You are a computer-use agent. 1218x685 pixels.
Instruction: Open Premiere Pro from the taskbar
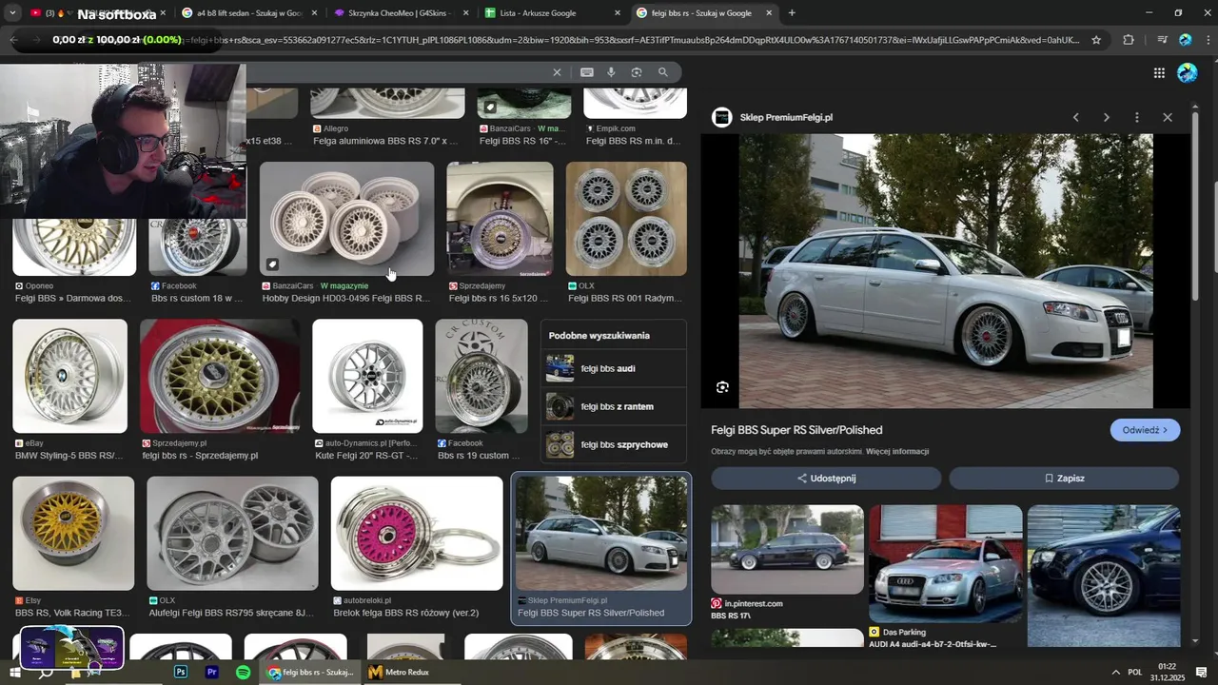pyautogui.click(x=212, y=672)
